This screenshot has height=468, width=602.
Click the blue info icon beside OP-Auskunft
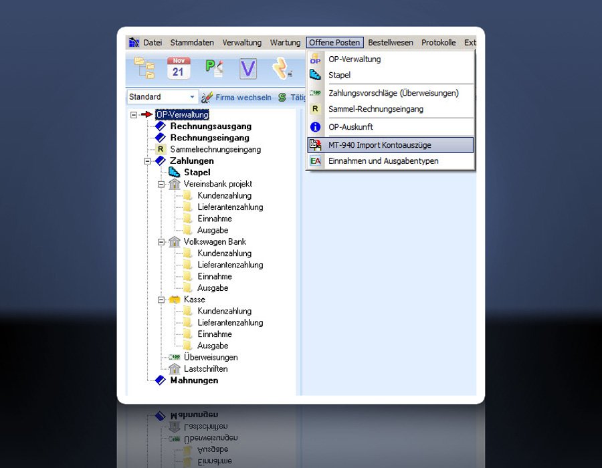coord(315,127)
